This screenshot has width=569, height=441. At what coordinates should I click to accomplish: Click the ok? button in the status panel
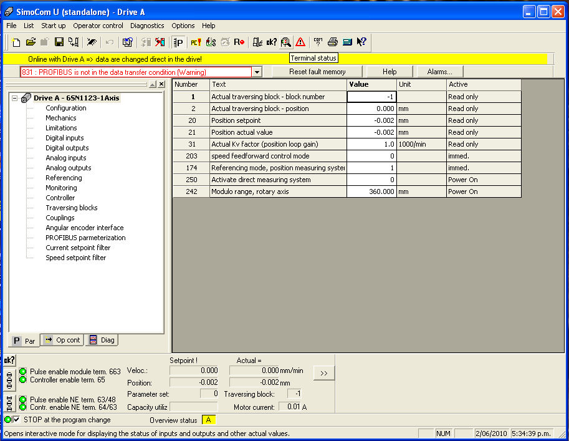point(9,360)
